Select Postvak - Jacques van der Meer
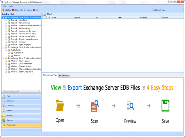Viewport: 185px width, 137px height. point(23,31)
